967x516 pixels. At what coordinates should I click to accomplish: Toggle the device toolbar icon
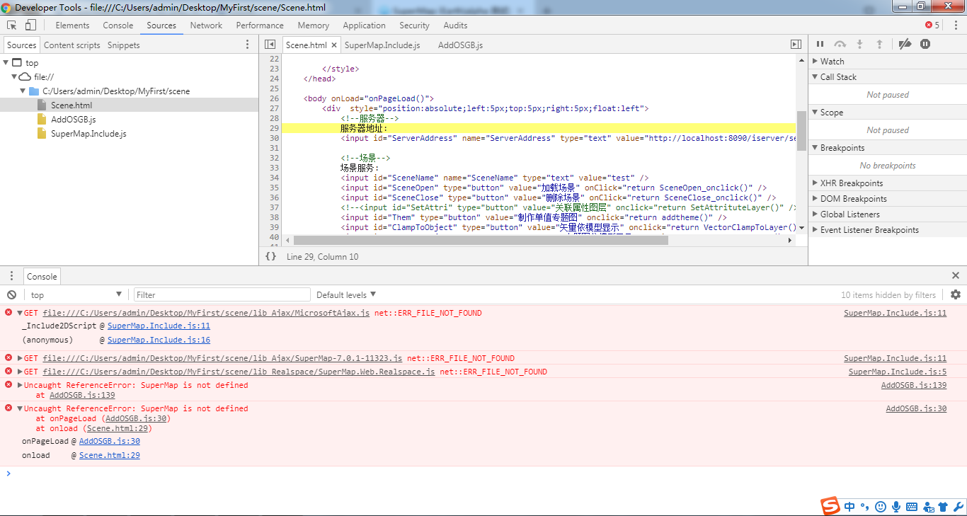[x=30, y=25]
